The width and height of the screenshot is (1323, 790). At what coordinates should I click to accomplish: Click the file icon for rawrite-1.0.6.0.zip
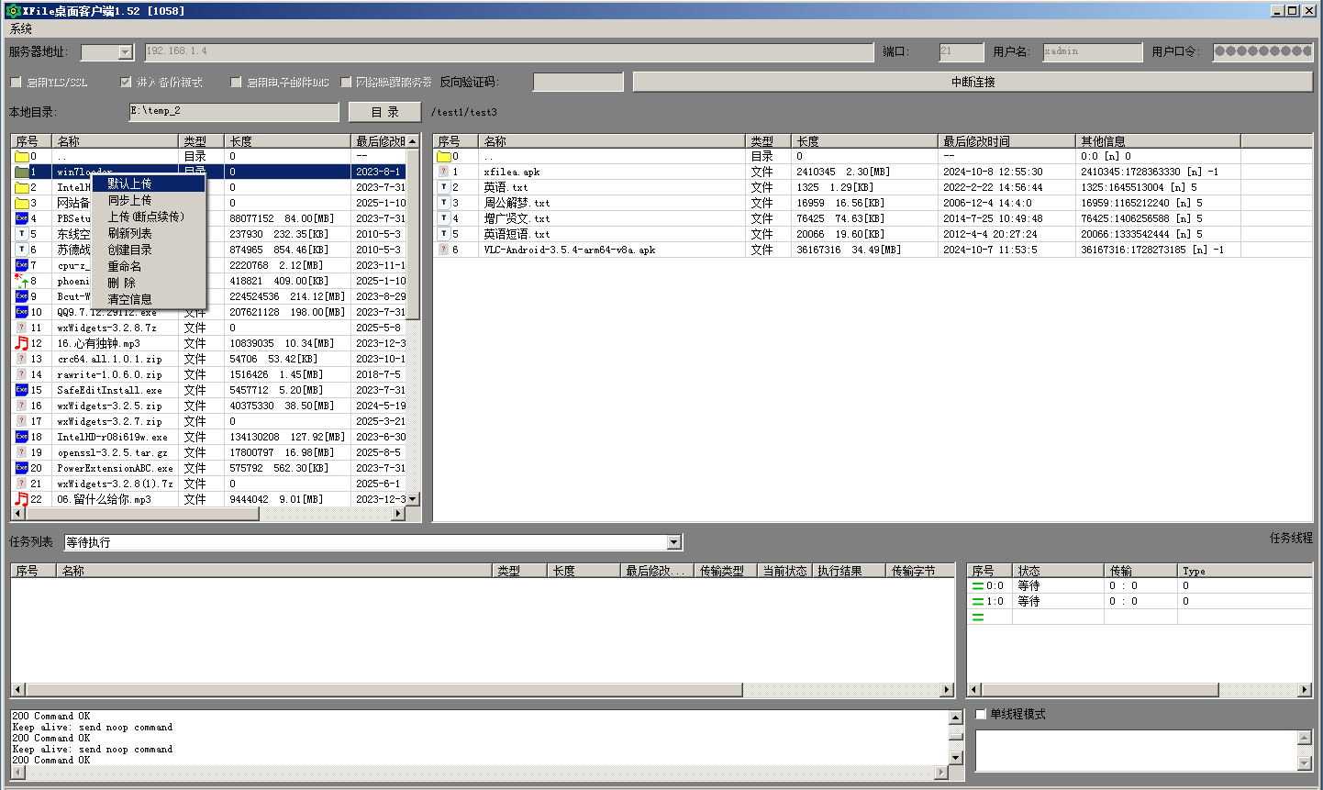tap(22, 374)
